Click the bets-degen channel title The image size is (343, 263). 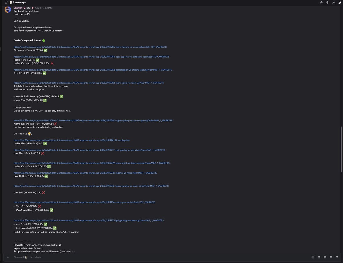point(20,2)
